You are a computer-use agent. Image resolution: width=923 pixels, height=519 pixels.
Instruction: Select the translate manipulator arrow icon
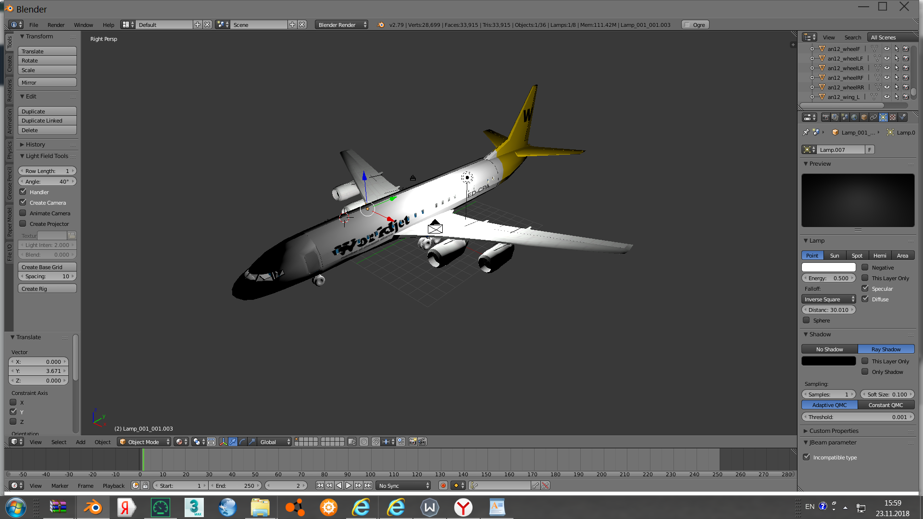tap(233, 442)
